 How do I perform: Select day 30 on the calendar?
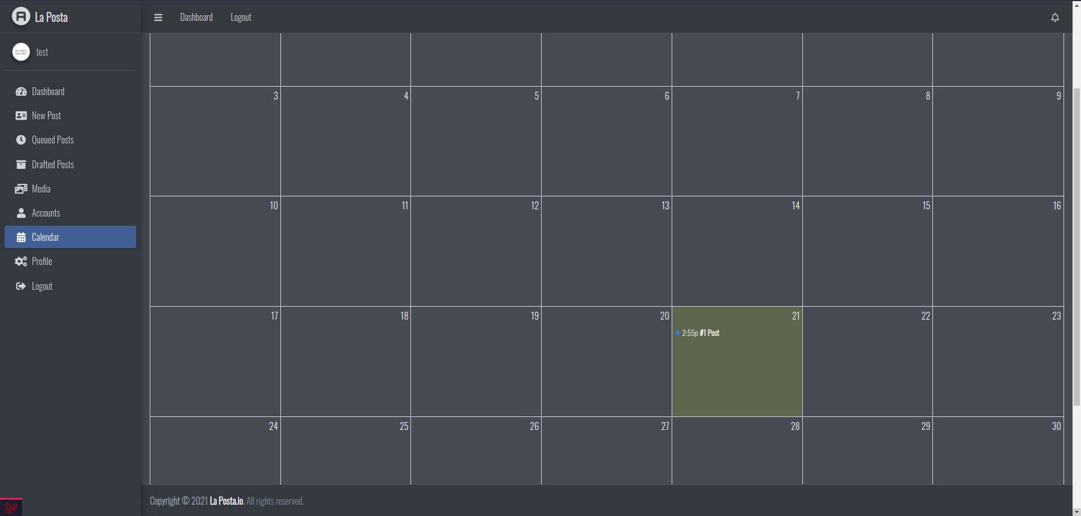1056,426
